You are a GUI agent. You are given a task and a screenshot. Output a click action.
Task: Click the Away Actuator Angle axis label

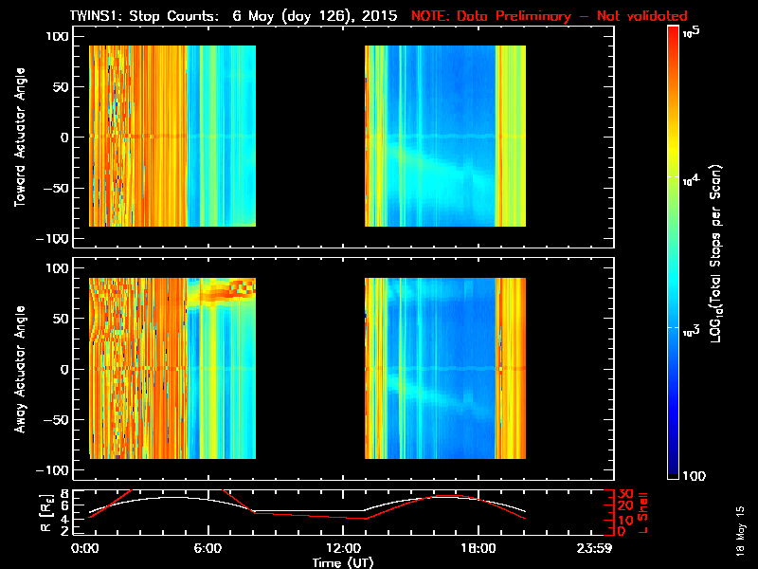[20, 369]
